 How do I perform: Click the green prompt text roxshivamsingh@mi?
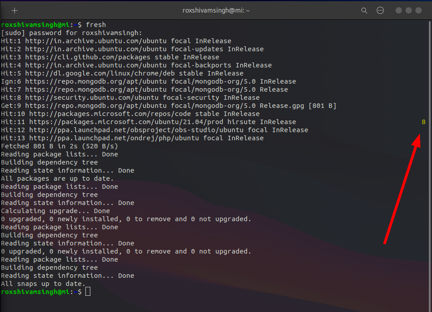(x=34, y=291)
